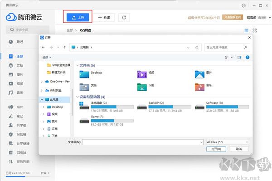This screenshot has height=181, width=272.
Task: Switch to grid view in Weiyun
Action: (x=254, y=30)
